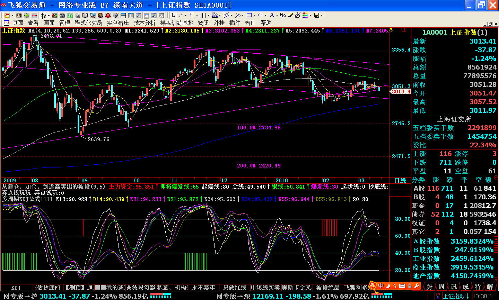
Task: Expand the export arrow icon dropdown
Action: pos(12,16)
